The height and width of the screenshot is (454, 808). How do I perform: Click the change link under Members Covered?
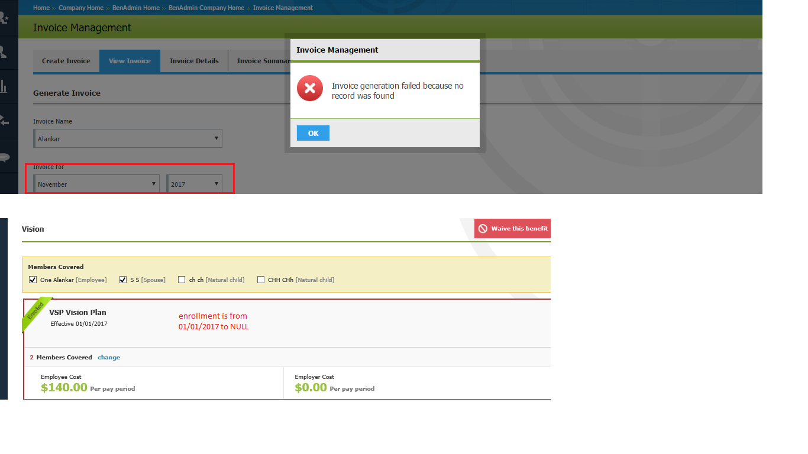click(109, 357)
